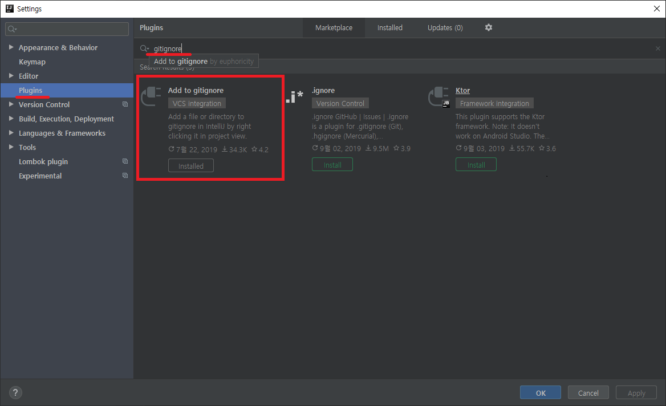
Task: Click the OK button
Action: [541, 392]
